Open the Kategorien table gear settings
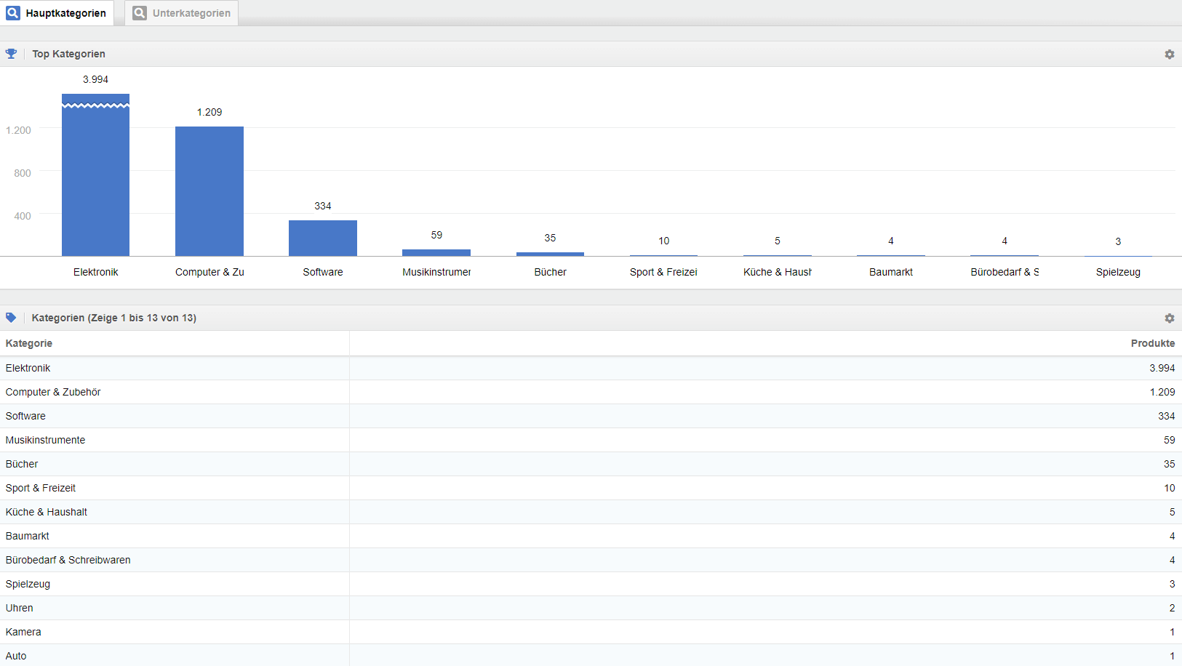The height and width of the screenshot is (666, 1182). [x=1169, y=318]
